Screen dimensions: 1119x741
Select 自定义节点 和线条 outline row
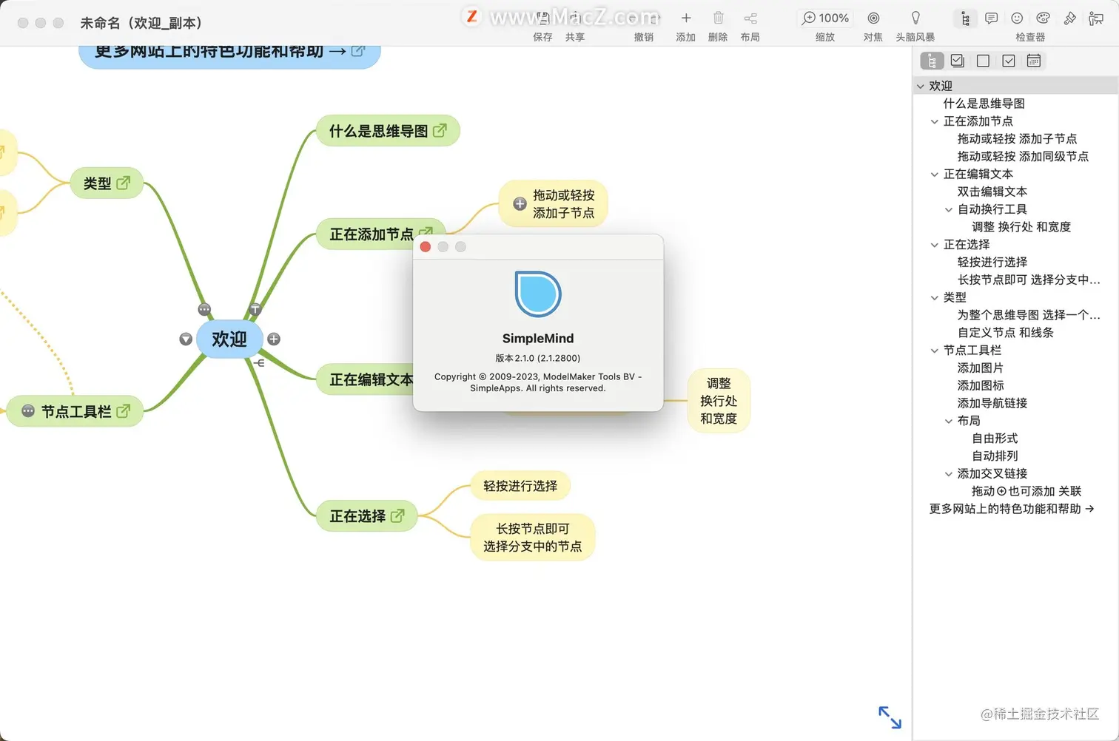[x=1015, y=333]
